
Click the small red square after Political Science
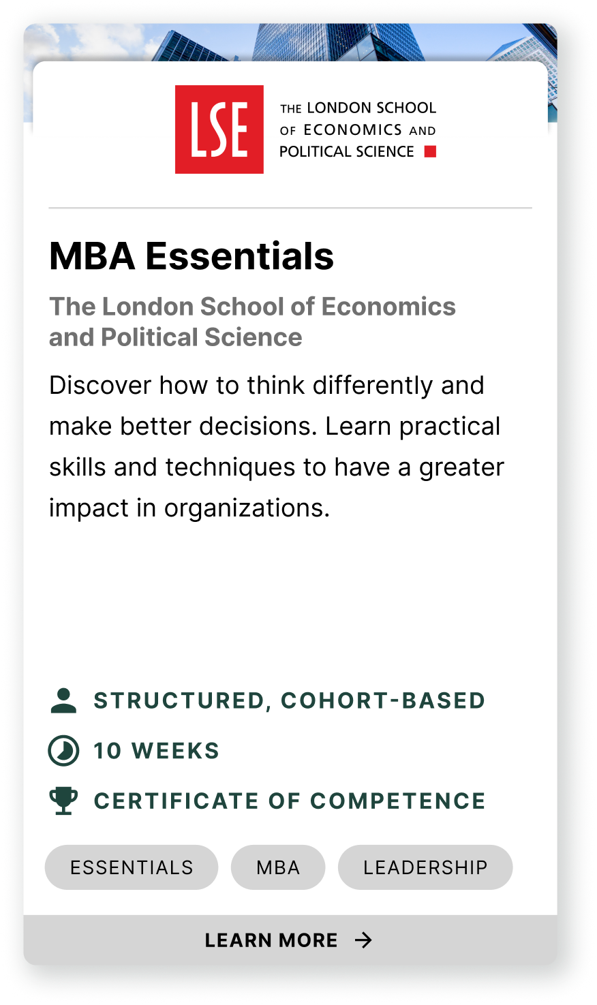(430, 151)
